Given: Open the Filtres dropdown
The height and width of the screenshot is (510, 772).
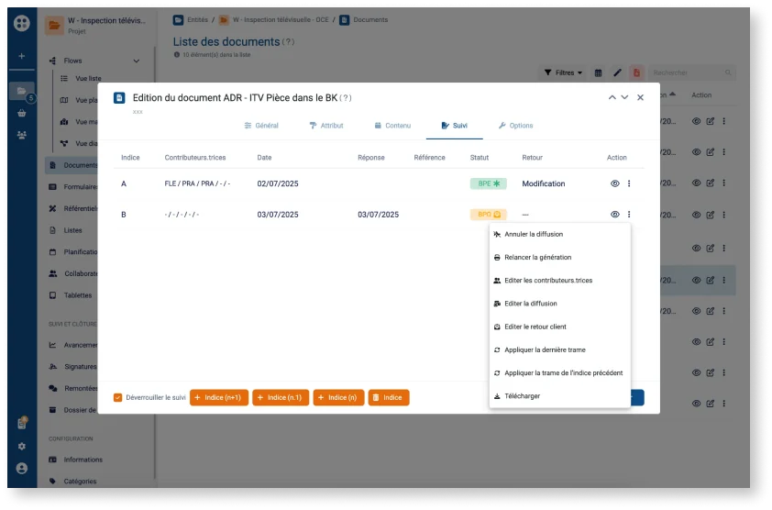Looking at the screenshot, I should [x=563, y=73].
